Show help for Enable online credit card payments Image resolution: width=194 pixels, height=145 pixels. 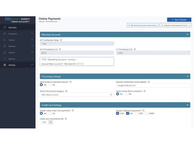[73, 111]
